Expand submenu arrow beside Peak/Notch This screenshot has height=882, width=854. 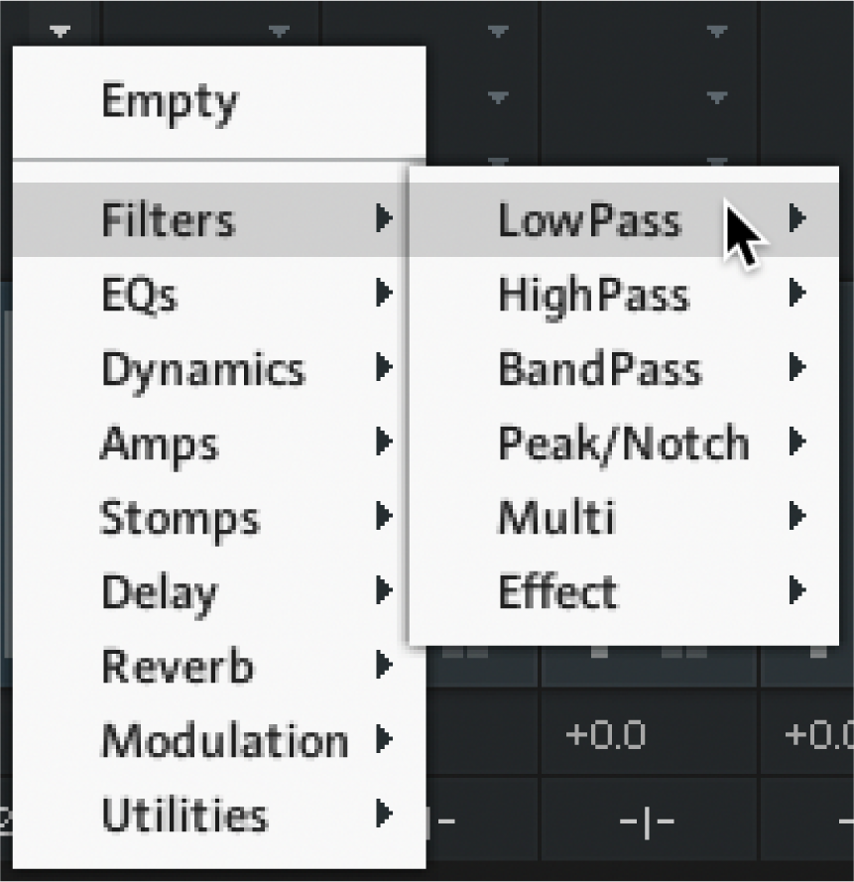(795, 442)
